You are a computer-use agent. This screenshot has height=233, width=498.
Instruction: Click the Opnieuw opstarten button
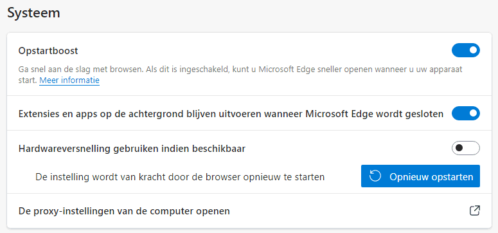click(x=420, y=176)
